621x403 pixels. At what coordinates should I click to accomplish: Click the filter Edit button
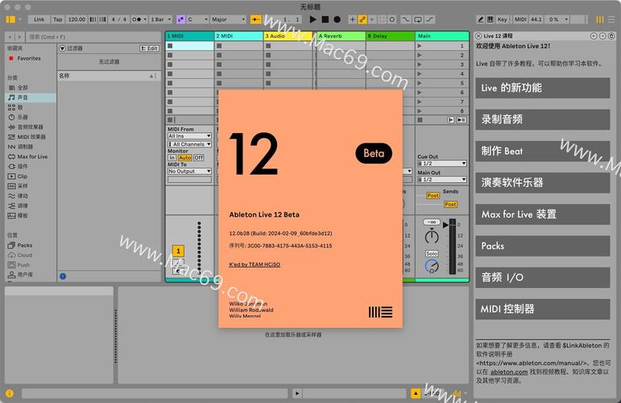tap(149, 48)
